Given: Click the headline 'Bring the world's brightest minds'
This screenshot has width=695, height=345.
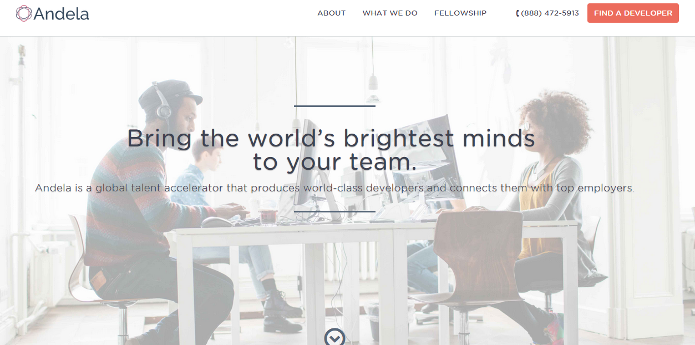Looking at the screenshot, I should point(331,138).
